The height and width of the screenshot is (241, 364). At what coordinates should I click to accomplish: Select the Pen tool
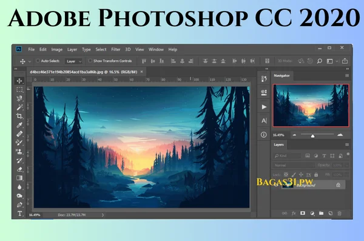(x=19, y=205)
